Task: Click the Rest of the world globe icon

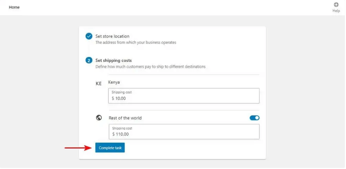Action: [99, 118]
